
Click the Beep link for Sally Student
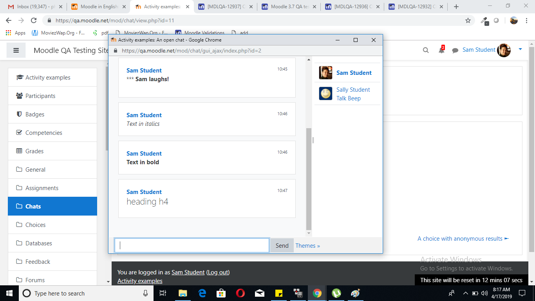pos(354,98)
